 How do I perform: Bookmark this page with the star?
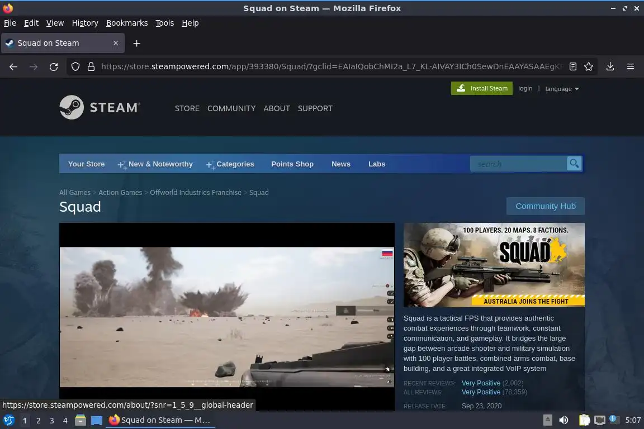tap(589, 66)
